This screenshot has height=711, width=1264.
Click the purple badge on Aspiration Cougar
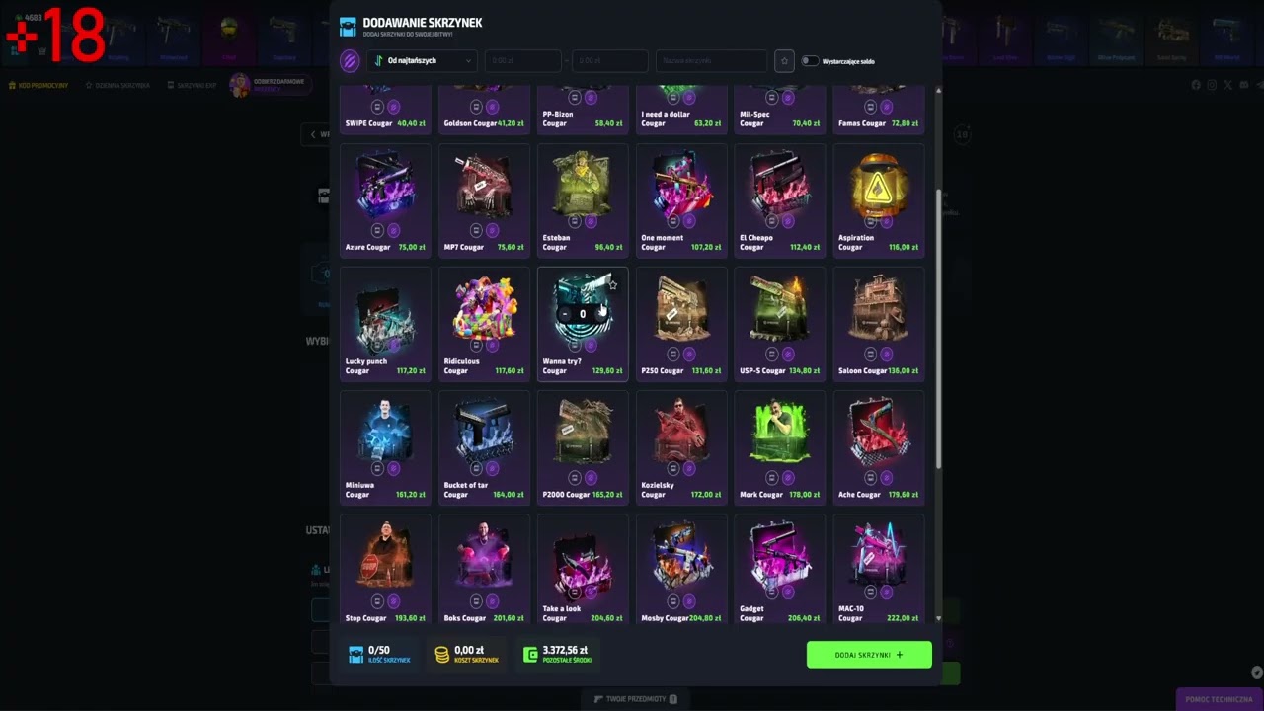pyautogui.click(x=887, y=221)
